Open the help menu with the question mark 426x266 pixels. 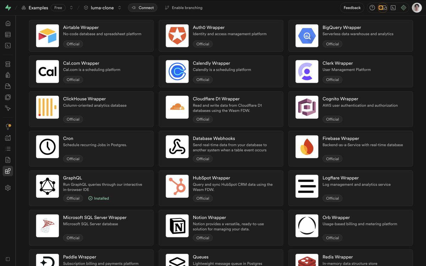(371, 7)
